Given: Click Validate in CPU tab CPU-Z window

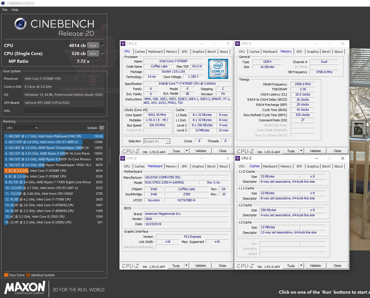Looking at the screenshot, I should pyautogui.click(x=201, y=151).
